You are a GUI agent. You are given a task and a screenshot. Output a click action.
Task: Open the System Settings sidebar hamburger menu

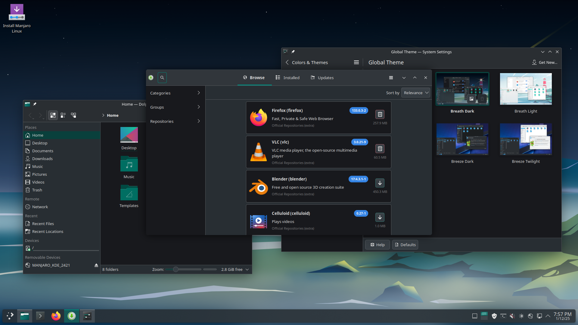[x=356, y=62]
